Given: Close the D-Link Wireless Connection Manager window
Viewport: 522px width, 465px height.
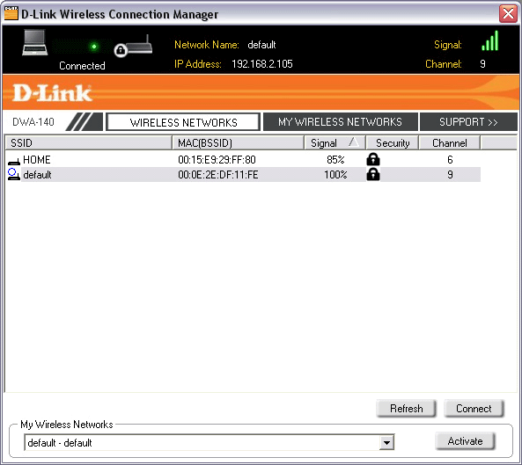Looking at the screenshot, I should tap(508, 14).
